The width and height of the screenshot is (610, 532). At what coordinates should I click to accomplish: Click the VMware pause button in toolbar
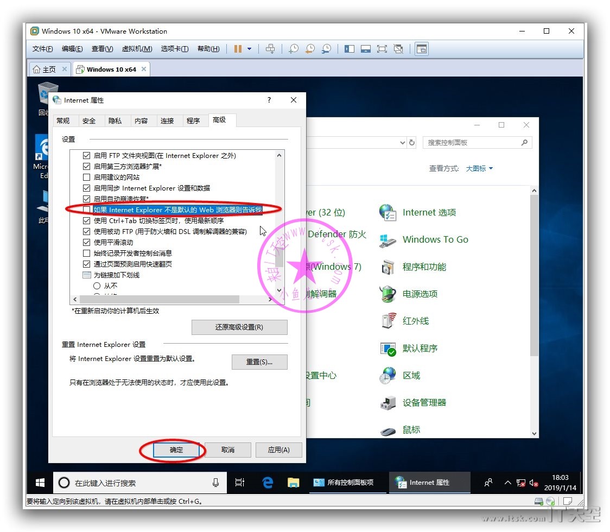(238, 49)
